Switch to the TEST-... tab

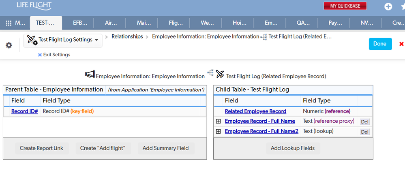pos(46,23)
